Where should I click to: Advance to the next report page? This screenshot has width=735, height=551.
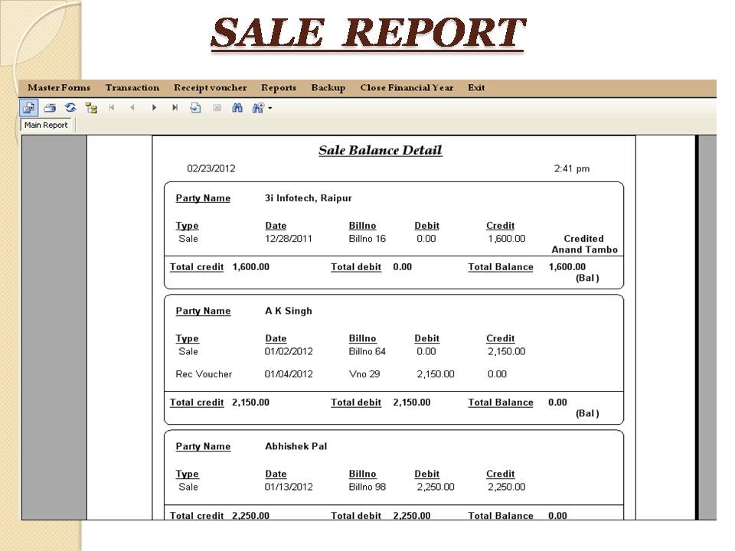pyautogui.click(x=154, y=108)
